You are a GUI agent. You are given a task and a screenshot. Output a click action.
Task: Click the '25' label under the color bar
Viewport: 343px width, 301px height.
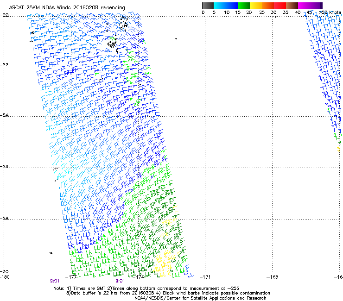262,13
